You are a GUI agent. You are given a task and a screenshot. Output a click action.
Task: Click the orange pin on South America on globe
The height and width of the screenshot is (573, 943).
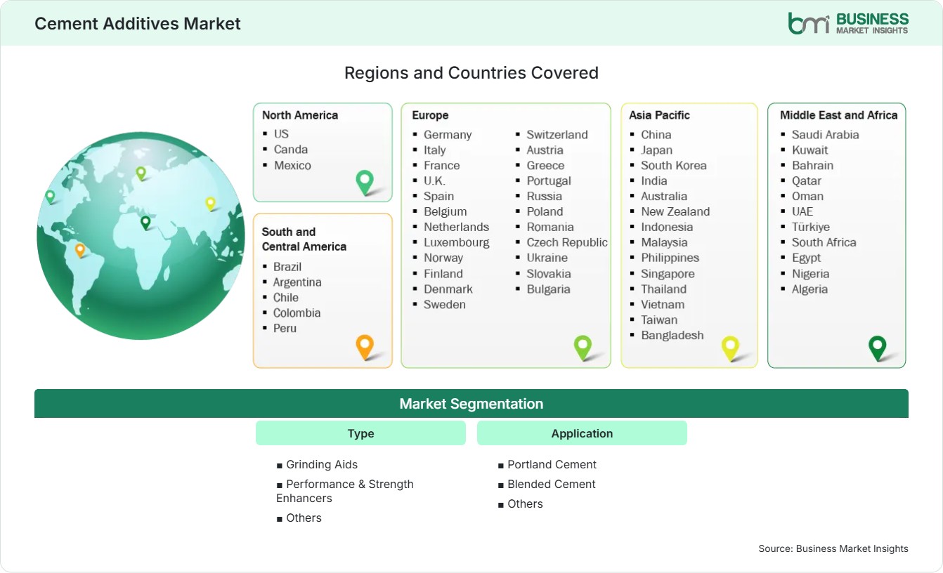click(x=80, y=250)
